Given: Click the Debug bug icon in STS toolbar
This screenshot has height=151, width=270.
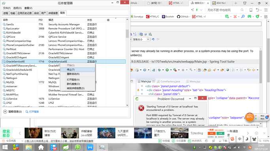Looking at the screenshot, I should (159, 70).
